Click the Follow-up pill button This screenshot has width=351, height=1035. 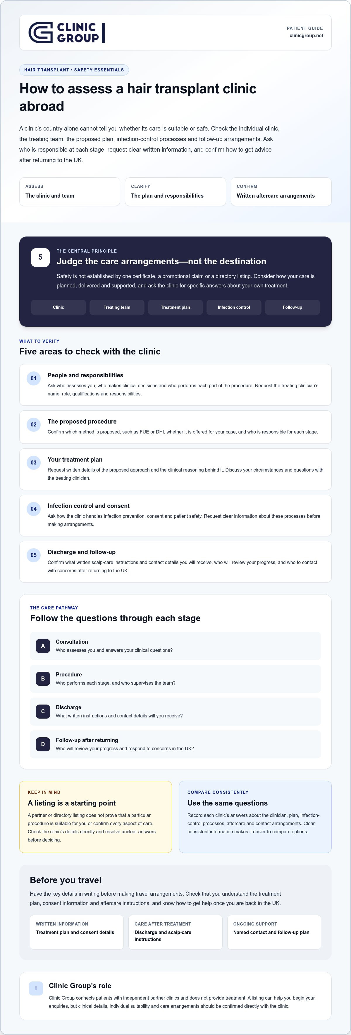coord(292,307)
